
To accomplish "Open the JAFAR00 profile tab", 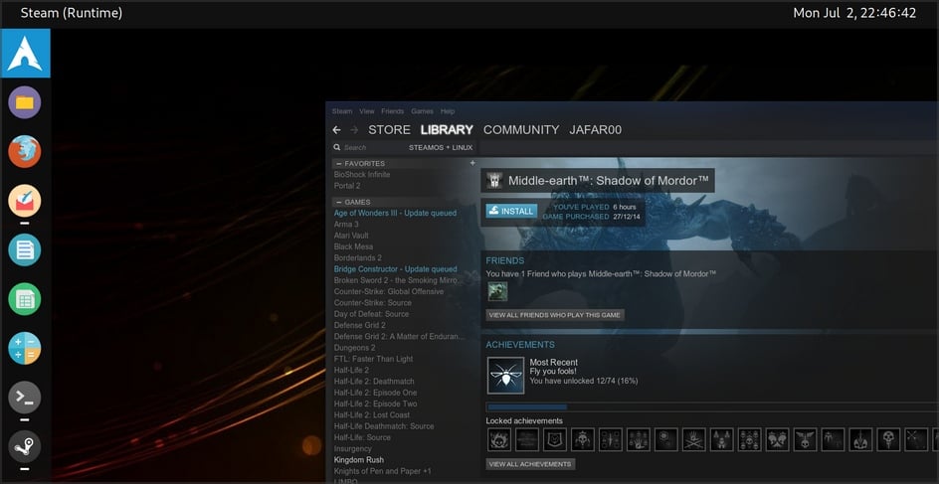I will (x=595, y=130).
